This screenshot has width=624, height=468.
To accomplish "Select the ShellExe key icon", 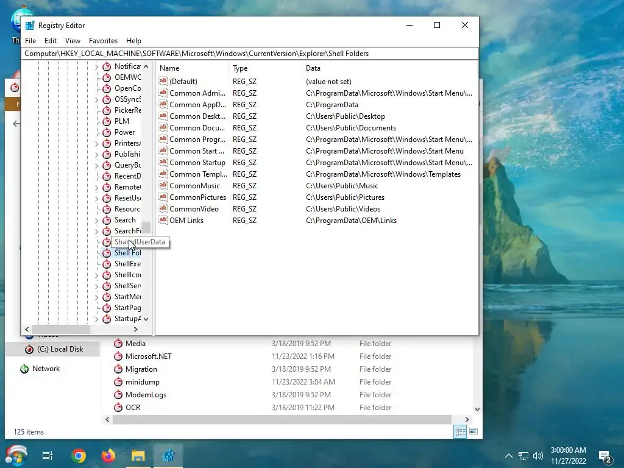I will click(x=107, y=264).
